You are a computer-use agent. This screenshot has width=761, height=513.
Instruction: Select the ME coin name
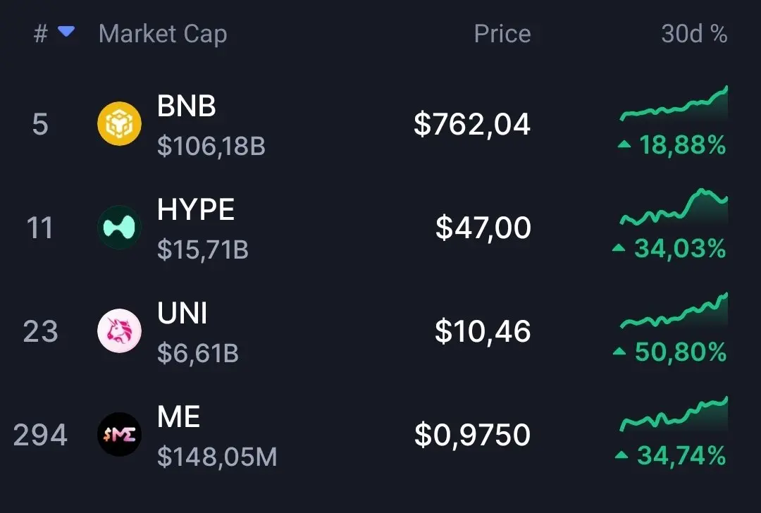[x=178, y=416]
